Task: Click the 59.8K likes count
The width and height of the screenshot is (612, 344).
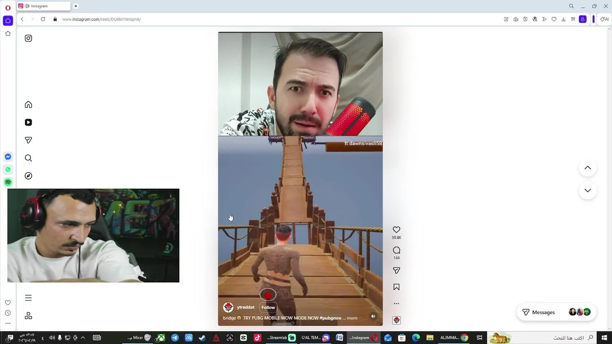Action: [x=396, y=237]
